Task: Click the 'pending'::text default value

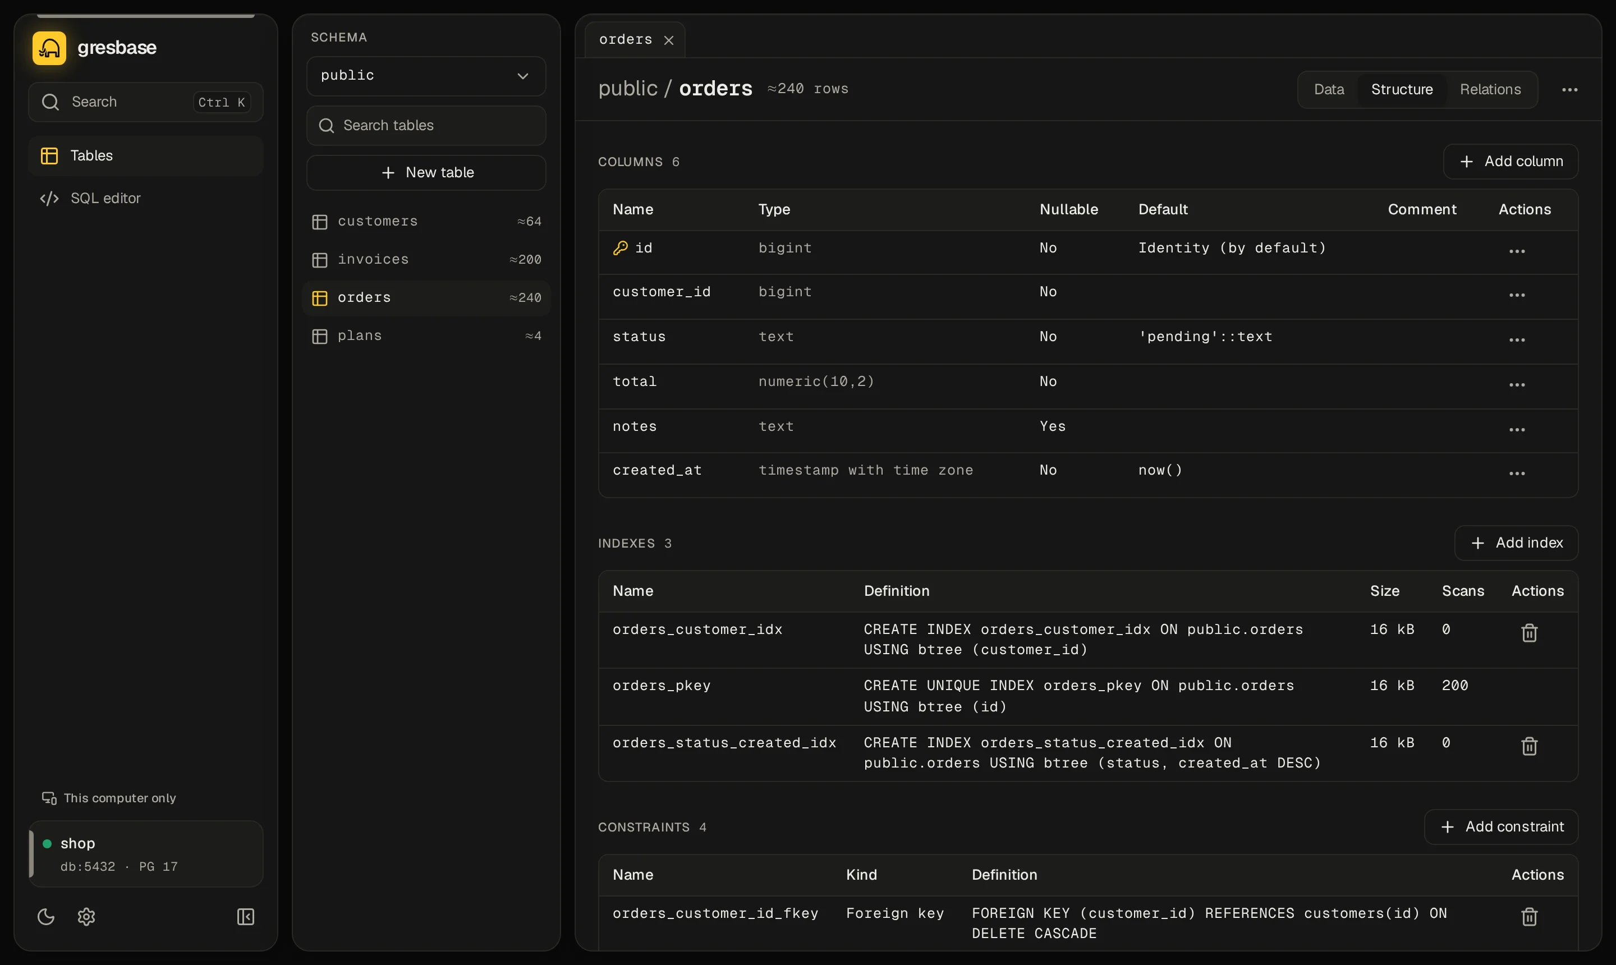Action: (x=1205, y=337)
